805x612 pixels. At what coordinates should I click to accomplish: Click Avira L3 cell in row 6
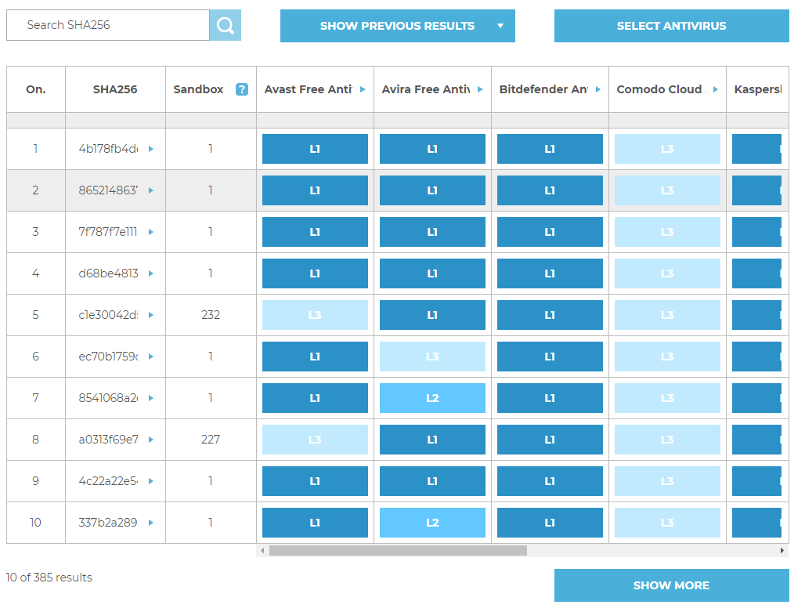[x=433, y=357]
